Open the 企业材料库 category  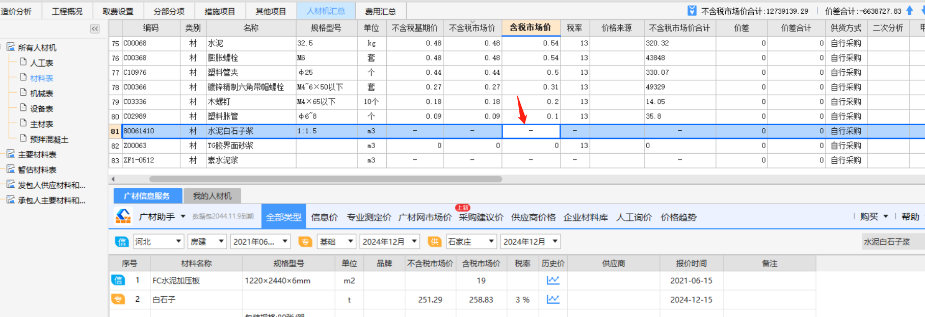586,217
